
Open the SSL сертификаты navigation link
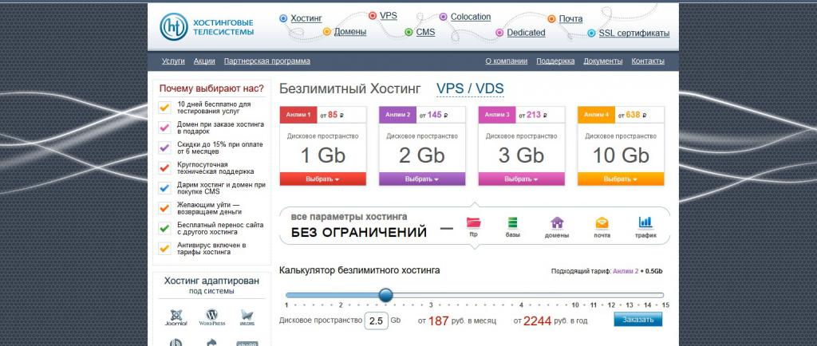tap(634, 33)
